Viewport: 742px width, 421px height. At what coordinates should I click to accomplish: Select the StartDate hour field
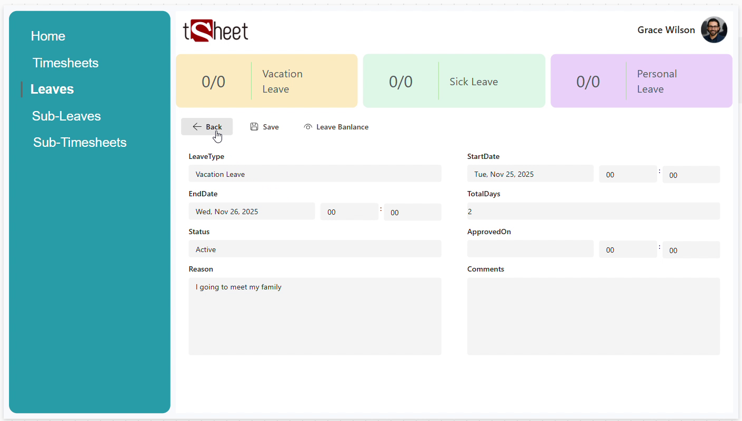[x=627, y=175]
